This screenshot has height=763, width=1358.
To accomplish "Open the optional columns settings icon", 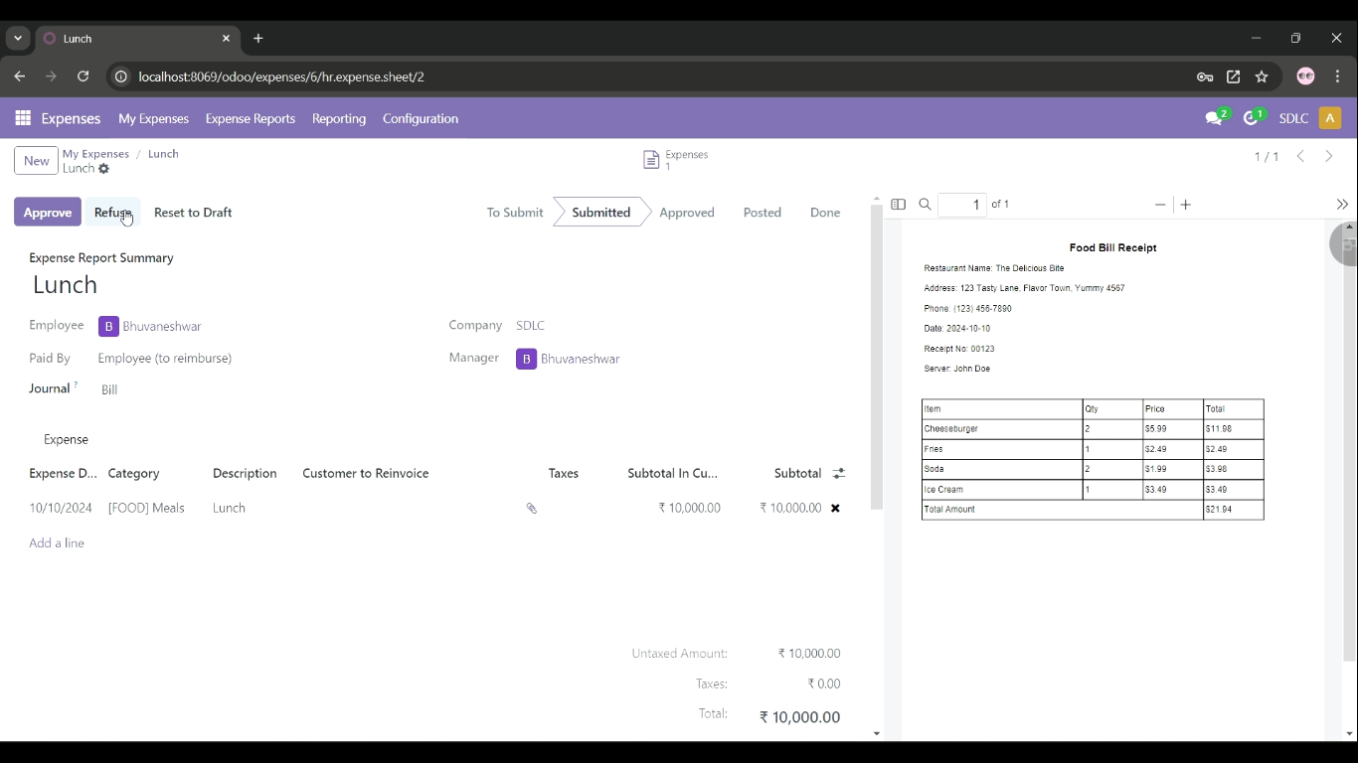I will click(x=839, y=474).
